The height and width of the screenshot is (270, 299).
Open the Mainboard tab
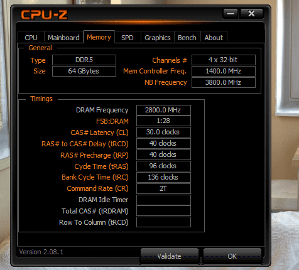(x=63, y=38)
